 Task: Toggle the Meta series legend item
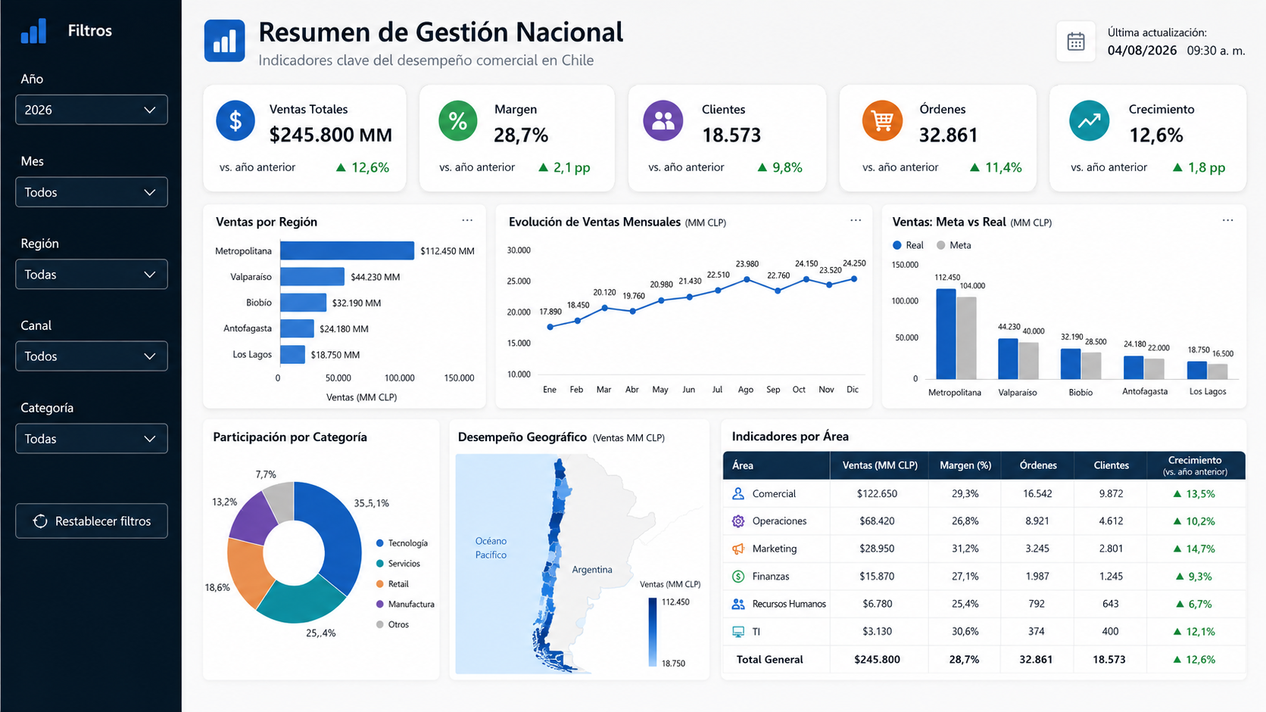pos(953,245)
